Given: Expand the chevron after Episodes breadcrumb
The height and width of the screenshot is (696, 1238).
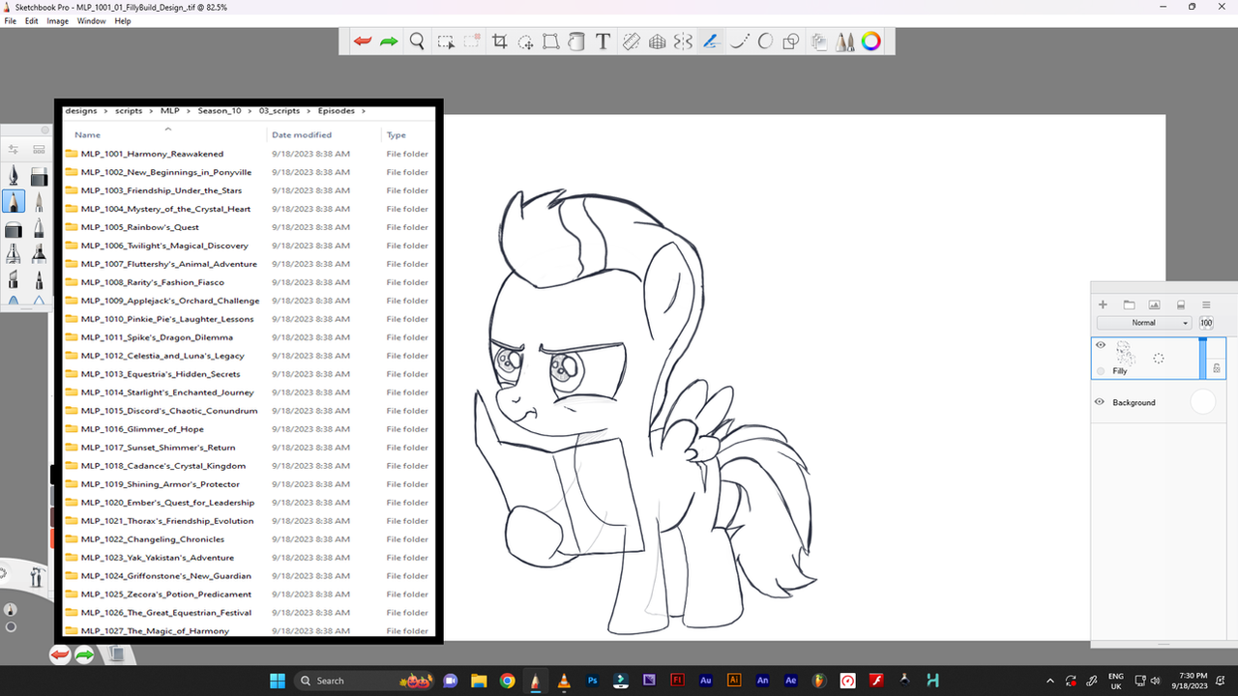Looking at the screenshot, I should (x=364, y=111).
